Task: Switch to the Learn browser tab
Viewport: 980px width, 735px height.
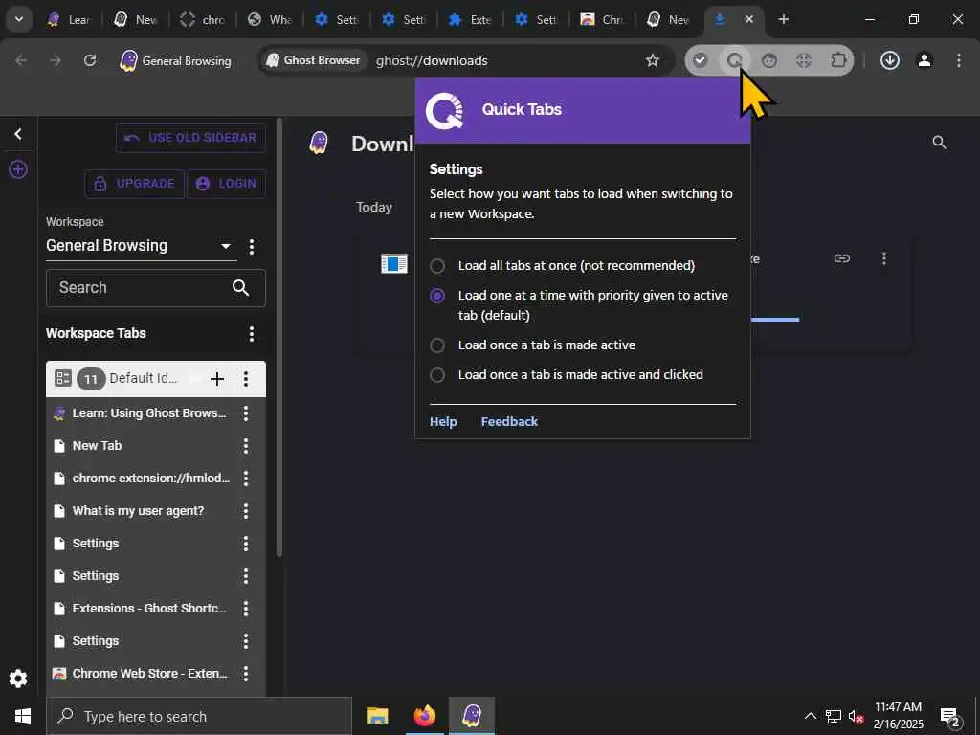Action: point(70,19)
